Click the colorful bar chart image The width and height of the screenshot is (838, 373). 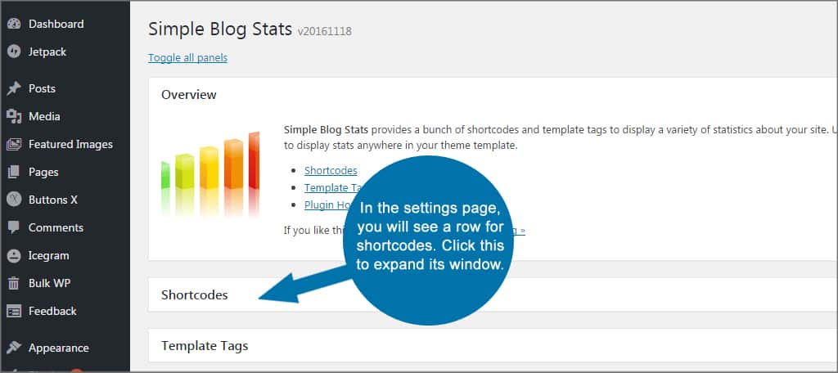(210, 174)
